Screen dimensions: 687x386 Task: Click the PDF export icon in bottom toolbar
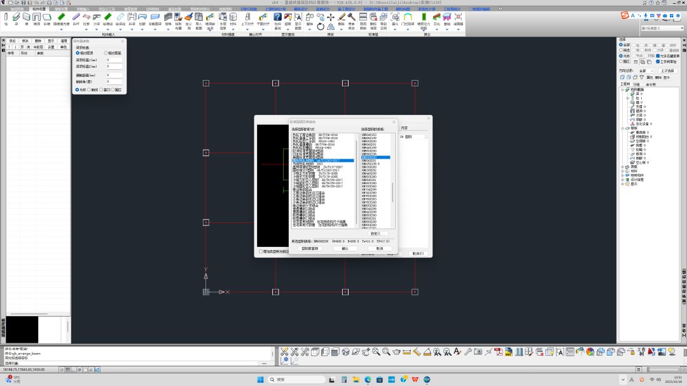tap(499, 352)
